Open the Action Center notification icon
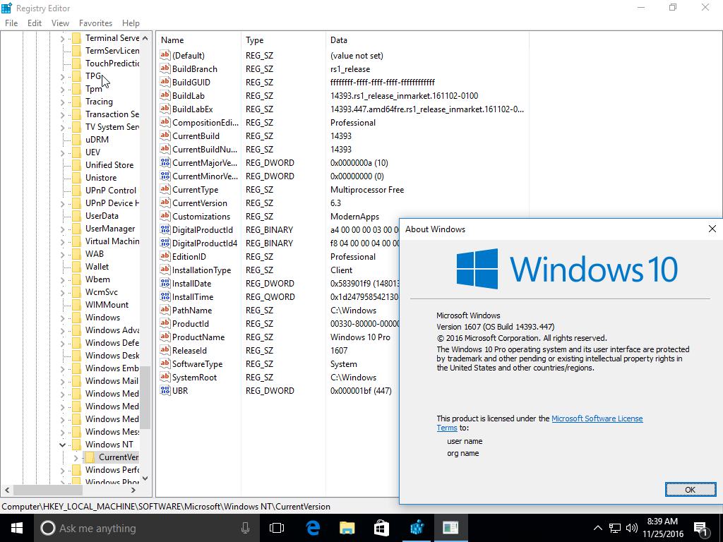 click(x=701, y=529)
